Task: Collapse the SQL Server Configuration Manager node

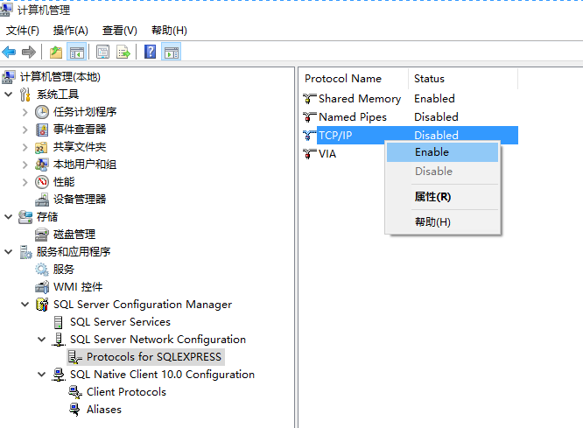Action: (25, 305)
